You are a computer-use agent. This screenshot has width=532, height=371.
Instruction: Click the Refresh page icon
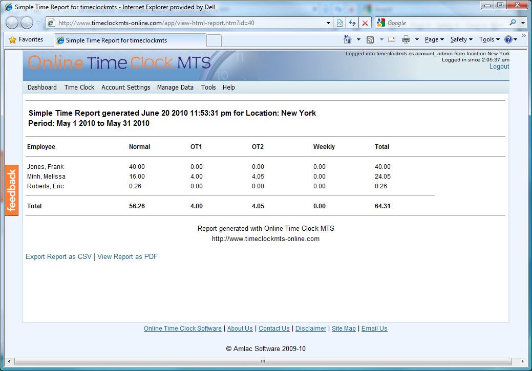pos(352,23)
